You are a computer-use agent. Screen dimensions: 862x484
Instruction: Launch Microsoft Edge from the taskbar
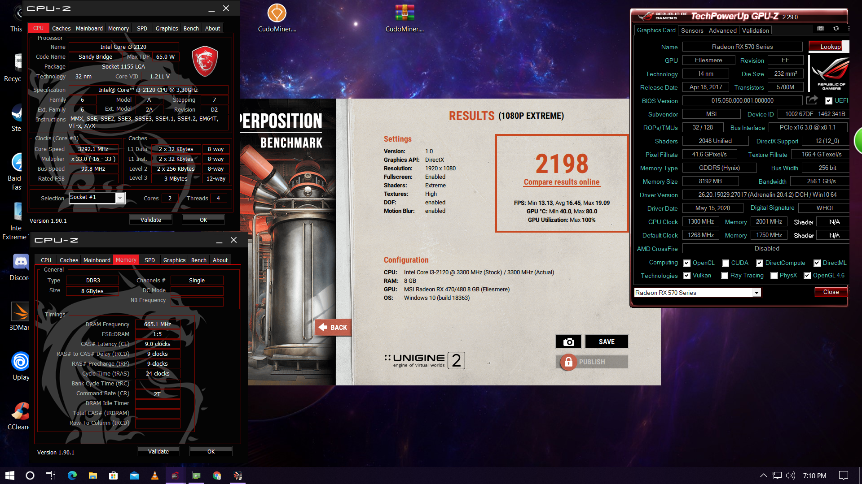(x=72, y=475)
